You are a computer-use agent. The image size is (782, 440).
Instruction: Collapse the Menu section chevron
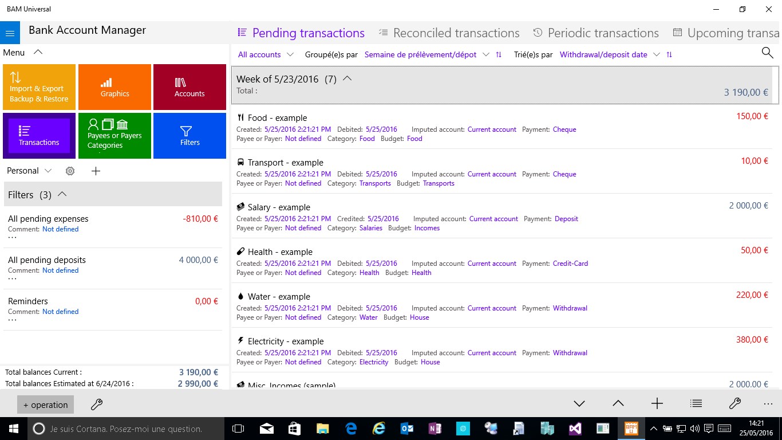click(x=38, y=52)
